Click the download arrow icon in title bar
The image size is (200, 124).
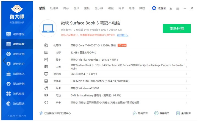(x=171, y=8)
